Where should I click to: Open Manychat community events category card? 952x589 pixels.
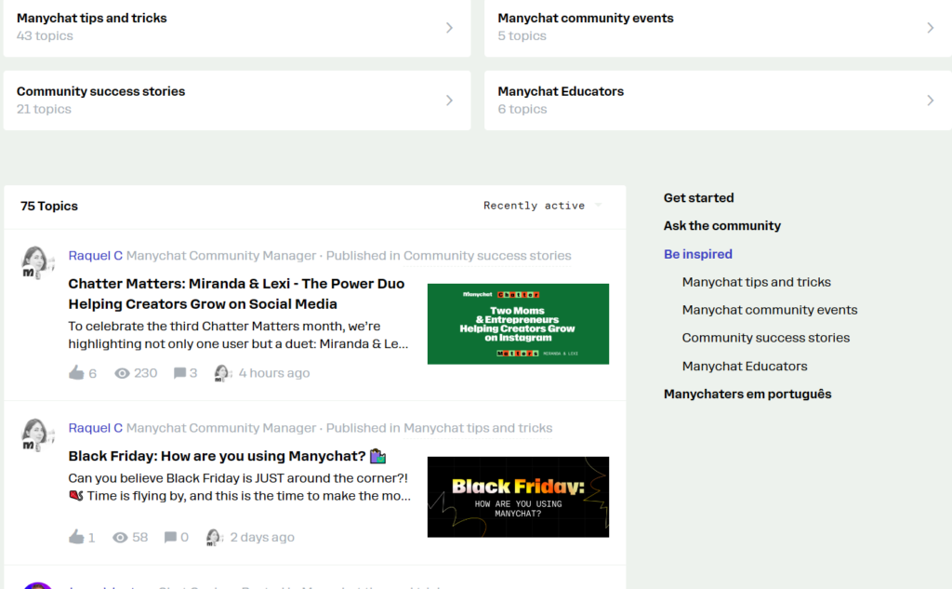718,27
